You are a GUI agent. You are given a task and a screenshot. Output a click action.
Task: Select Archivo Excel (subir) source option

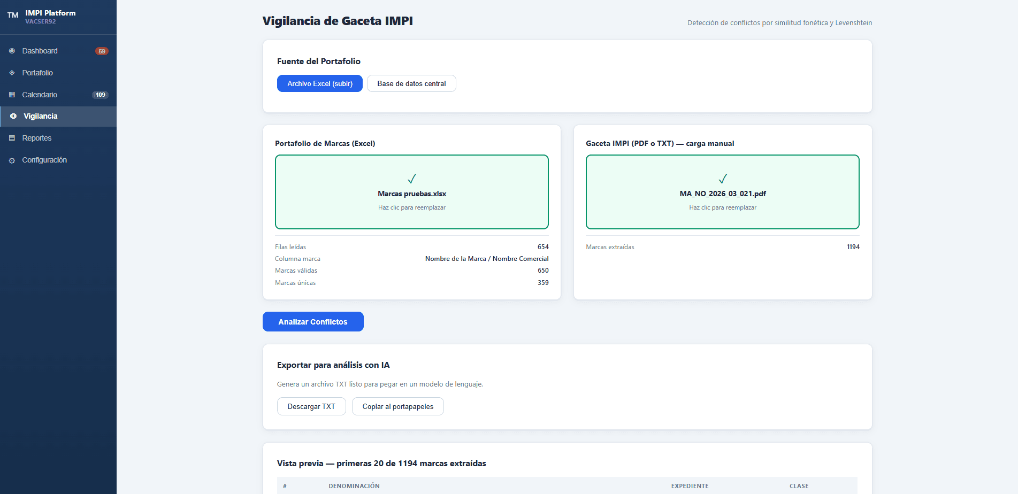(320, 83)
